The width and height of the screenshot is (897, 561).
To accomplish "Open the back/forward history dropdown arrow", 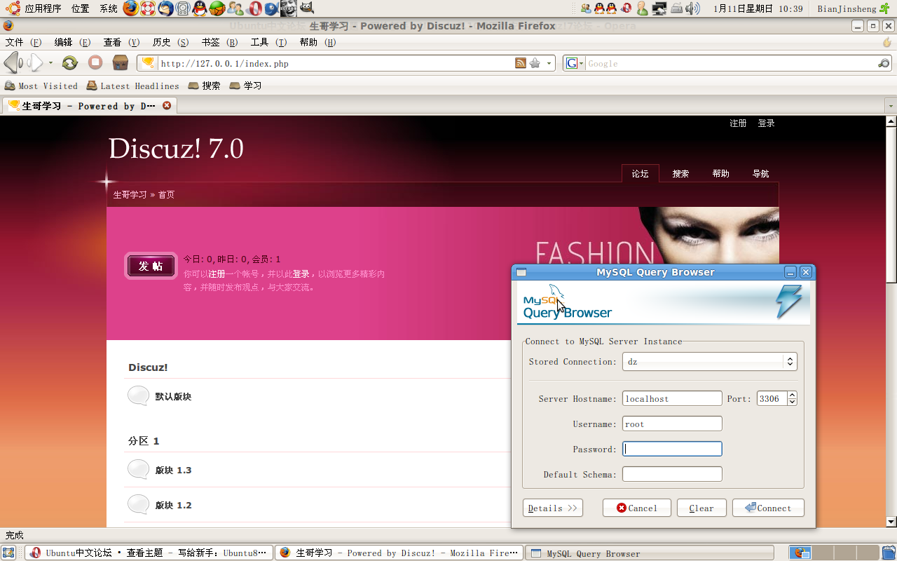I will (x=50, y=63).
